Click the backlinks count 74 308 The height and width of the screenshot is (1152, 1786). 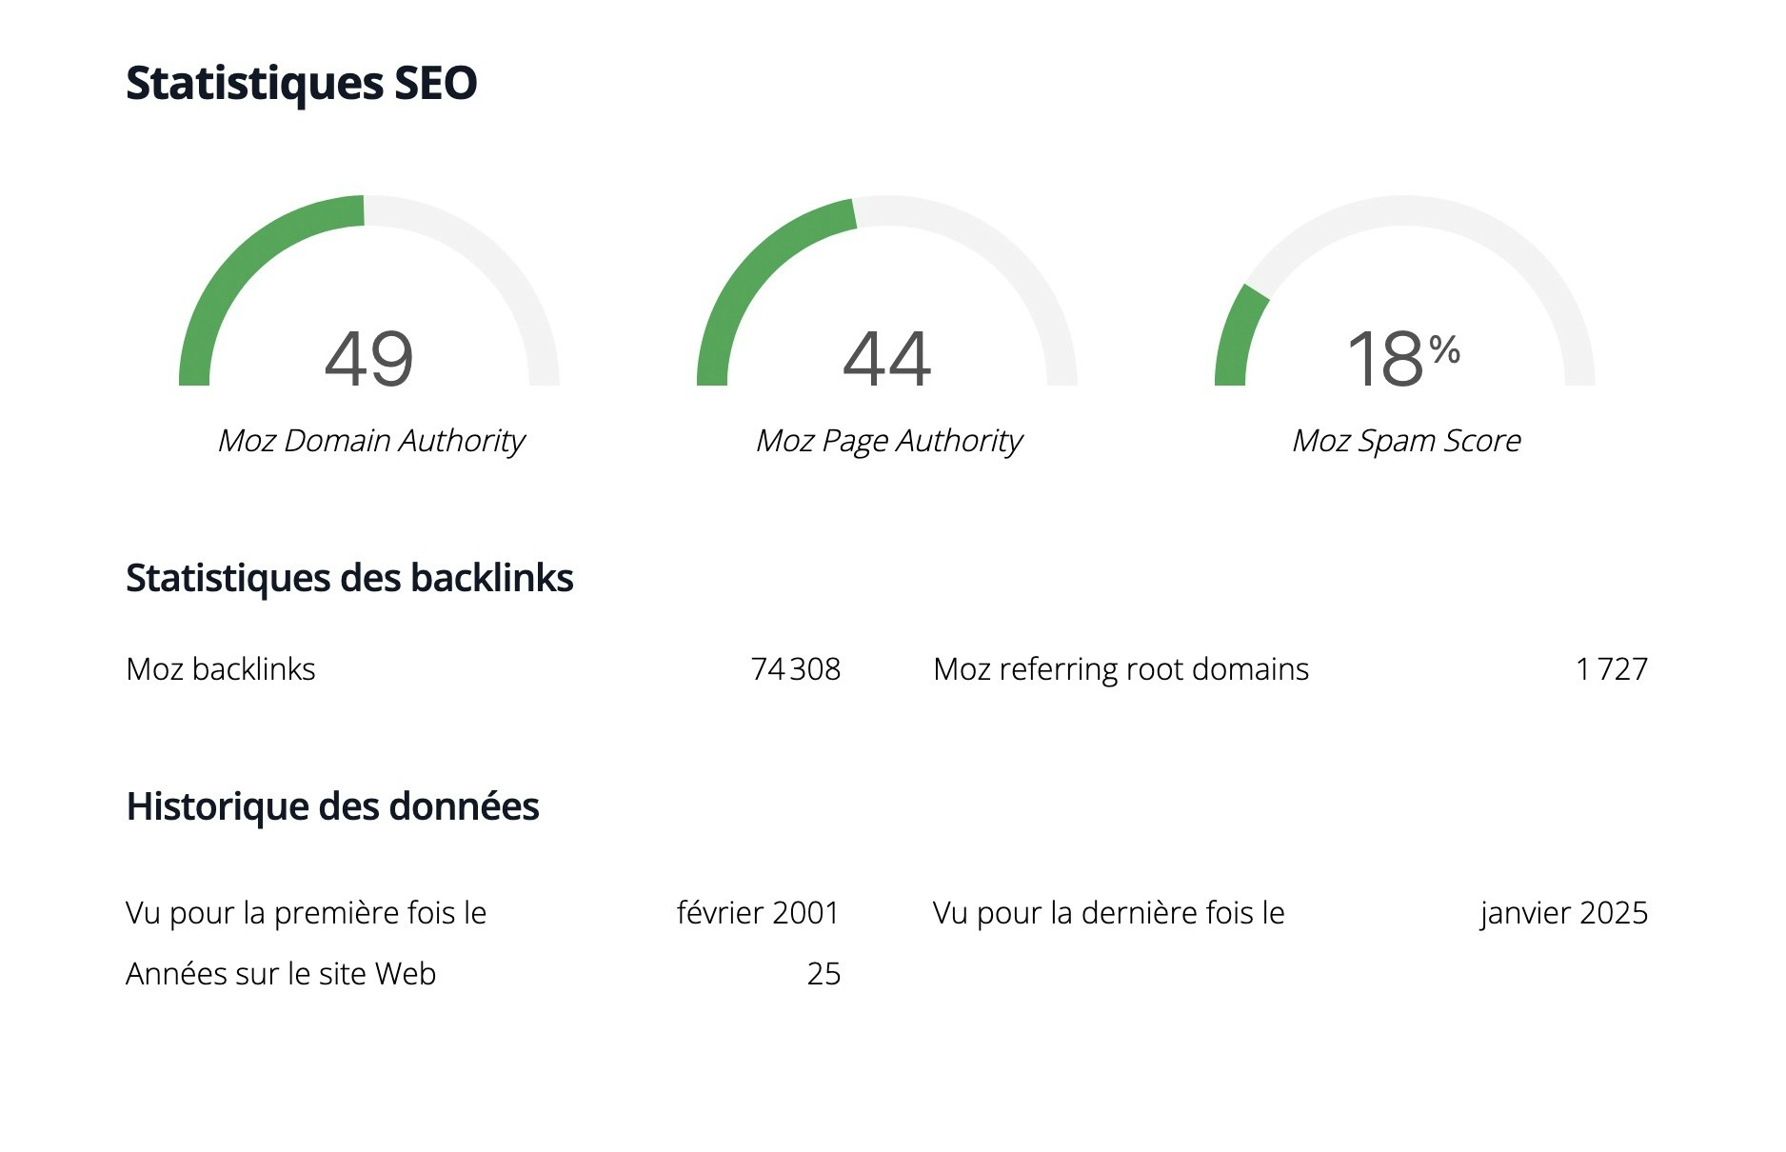[795, 669]
